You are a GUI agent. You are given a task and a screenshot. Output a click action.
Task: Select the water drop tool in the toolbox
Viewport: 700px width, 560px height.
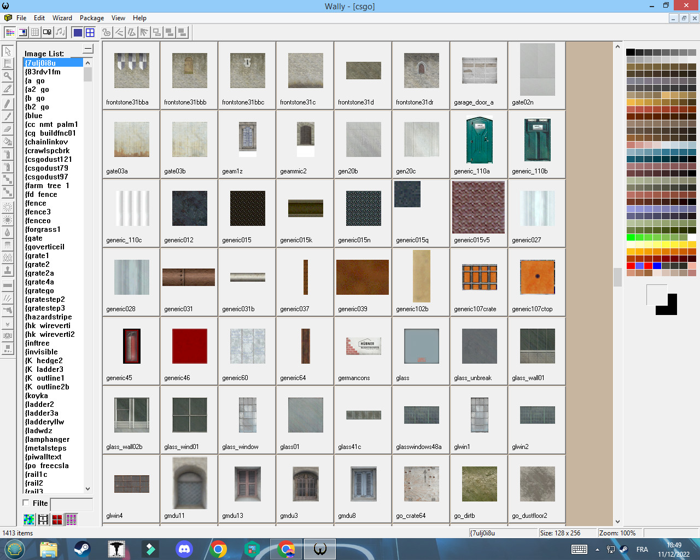pyautogui.click(x=8, y=232)
